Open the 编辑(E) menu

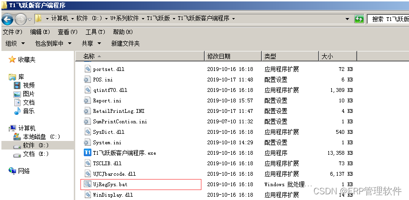tap(40, 32)
